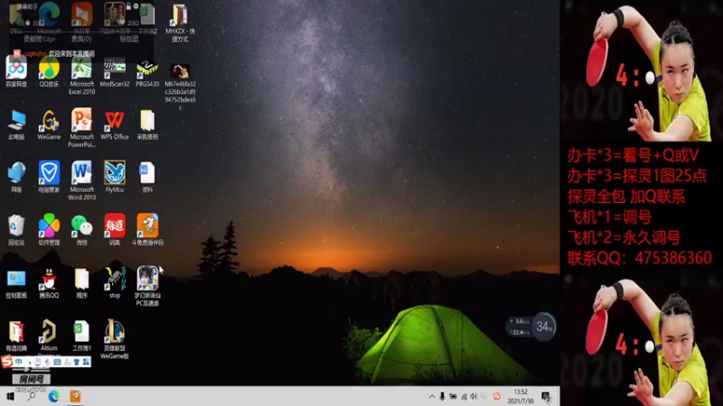Click the battery tray icon
Screen dimensions: 723x406
pyautogui.click(x=454, y=396)
